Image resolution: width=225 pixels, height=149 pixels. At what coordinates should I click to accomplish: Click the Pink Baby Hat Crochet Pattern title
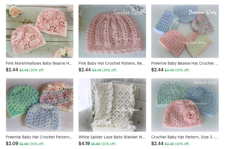click(112, 63)
